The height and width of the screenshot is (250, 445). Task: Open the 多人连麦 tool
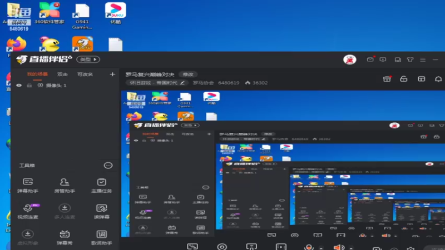pos(65,212)
